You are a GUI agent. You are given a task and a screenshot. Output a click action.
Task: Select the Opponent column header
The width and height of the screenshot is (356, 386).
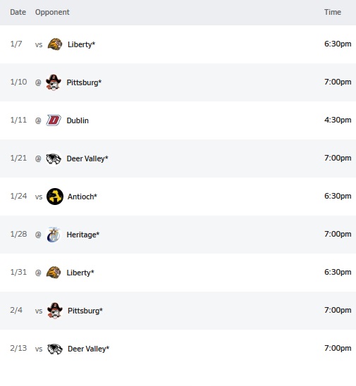click(52, 12)
